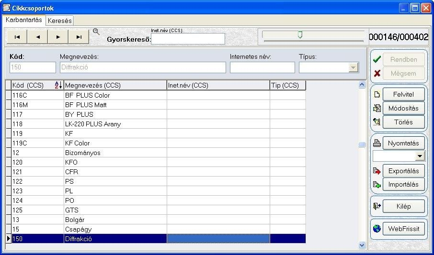The height and width of the screenshot is (255, 434).
Task: Click the record position slider handle
Action: click(x=300, y=34)
